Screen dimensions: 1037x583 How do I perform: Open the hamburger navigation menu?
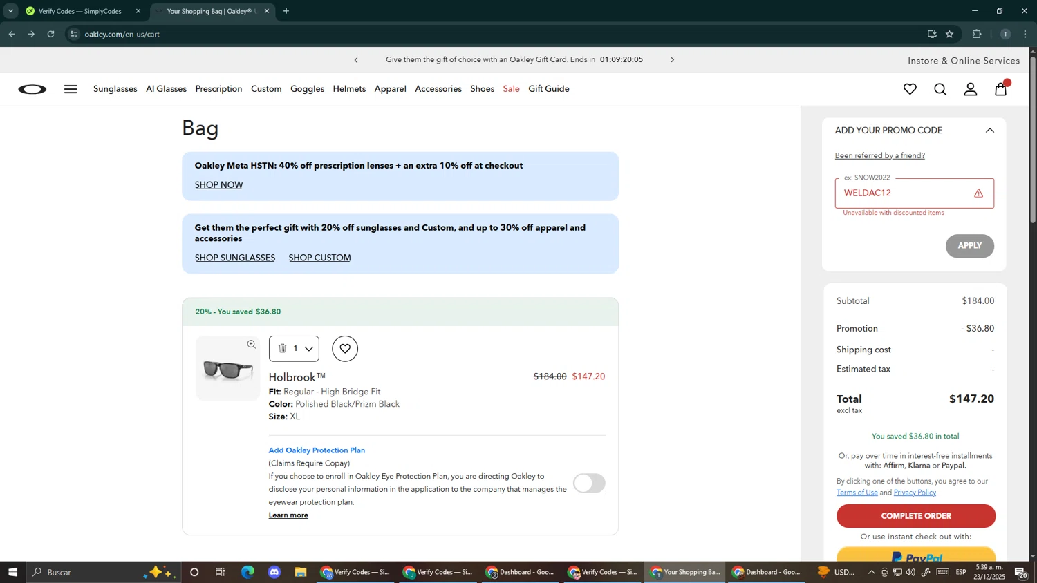[71, 89]
